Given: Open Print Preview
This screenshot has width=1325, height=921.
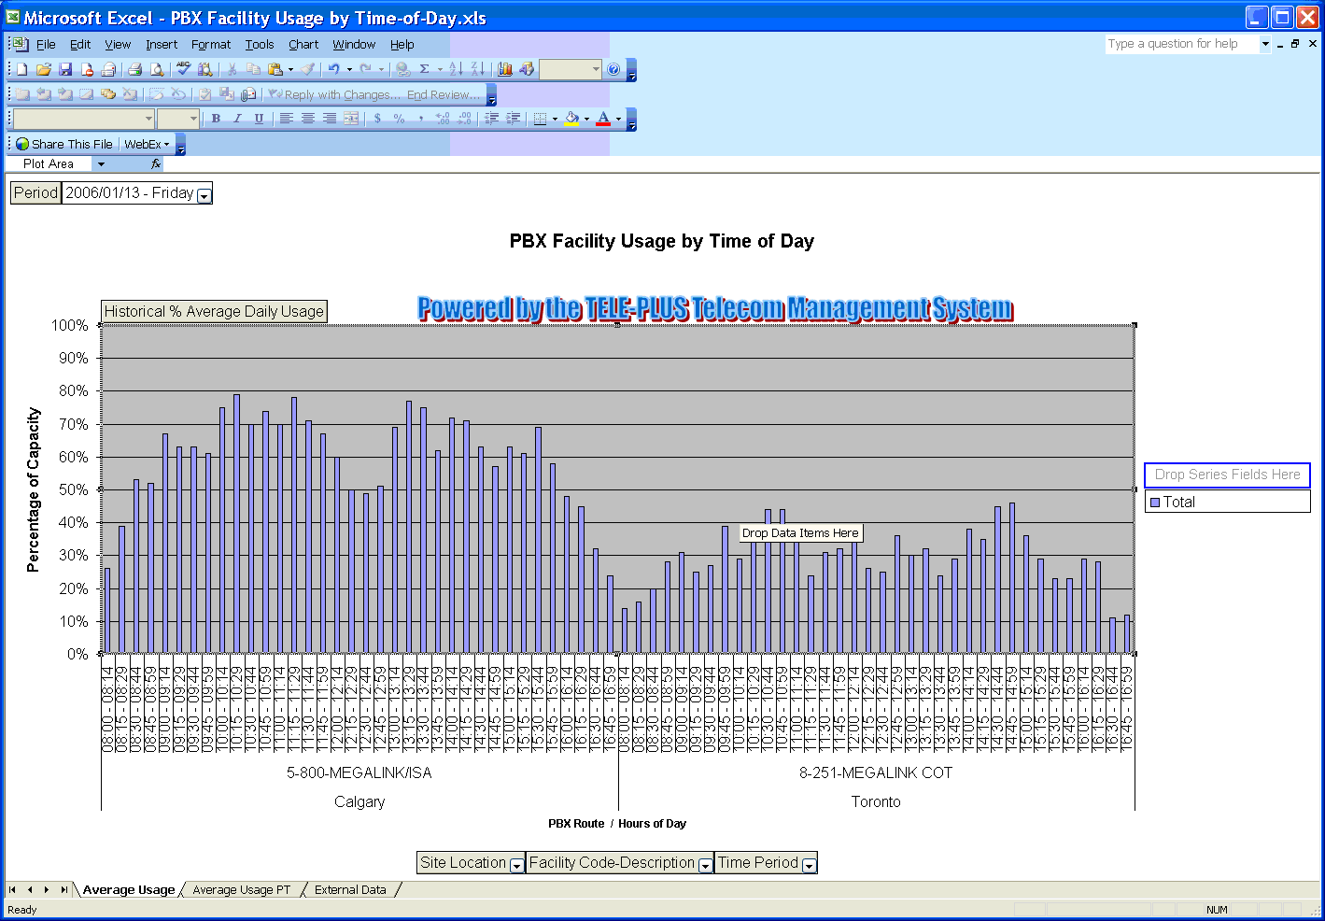Looking at the screenshot, I should pyautogui.click(x=157, y=69).
